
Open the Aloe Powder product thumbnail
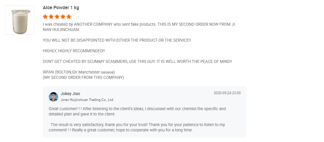[20, 20]
